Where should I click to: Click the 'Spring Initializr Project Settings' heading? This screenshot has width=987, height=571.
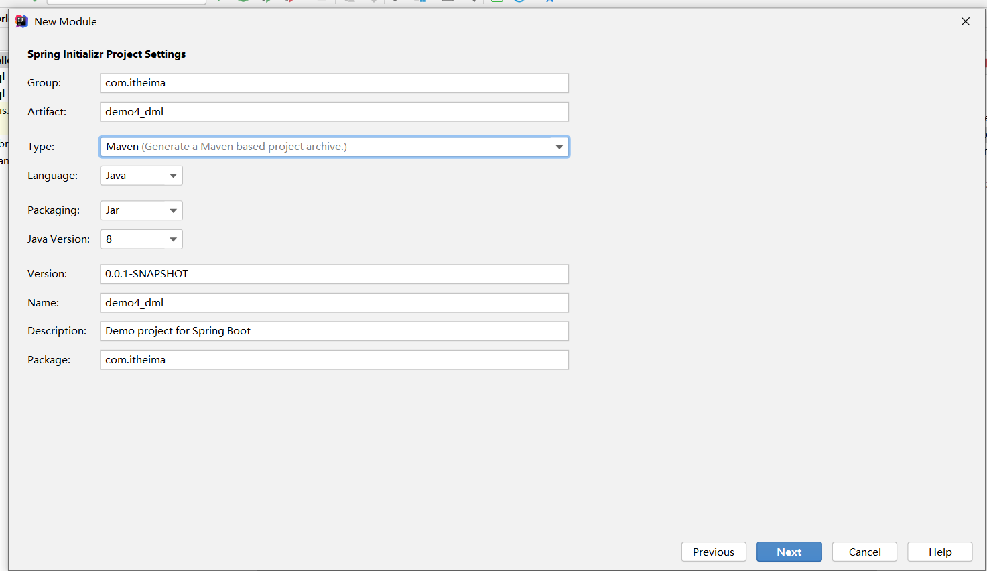(107, 54)
